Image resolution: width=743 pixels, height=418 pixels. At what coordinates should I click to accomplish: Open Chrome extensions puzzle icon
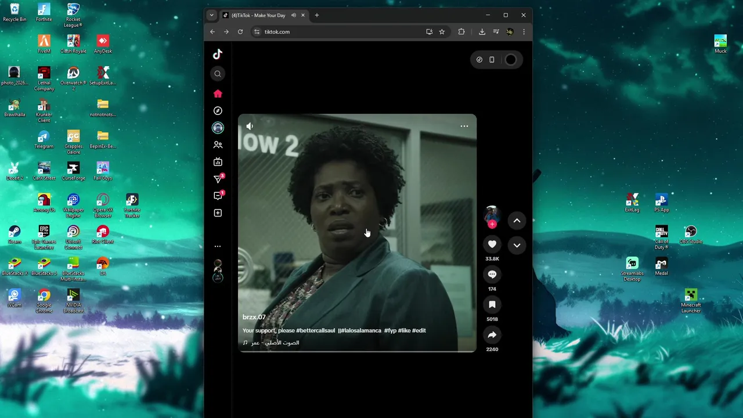click(x=461, y=32)
